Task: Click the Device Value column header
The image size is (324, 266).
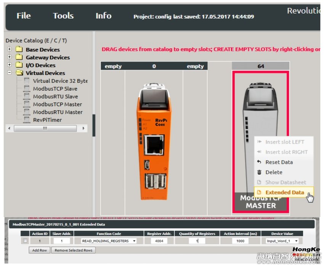Action: 282,234
